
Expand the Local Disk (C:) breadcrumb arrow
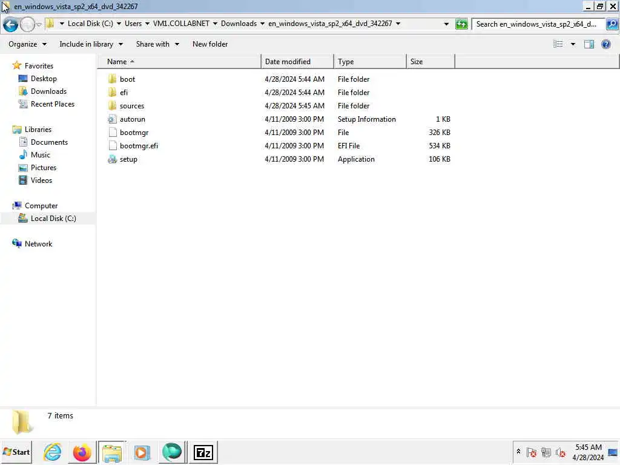tap(119, 24)
